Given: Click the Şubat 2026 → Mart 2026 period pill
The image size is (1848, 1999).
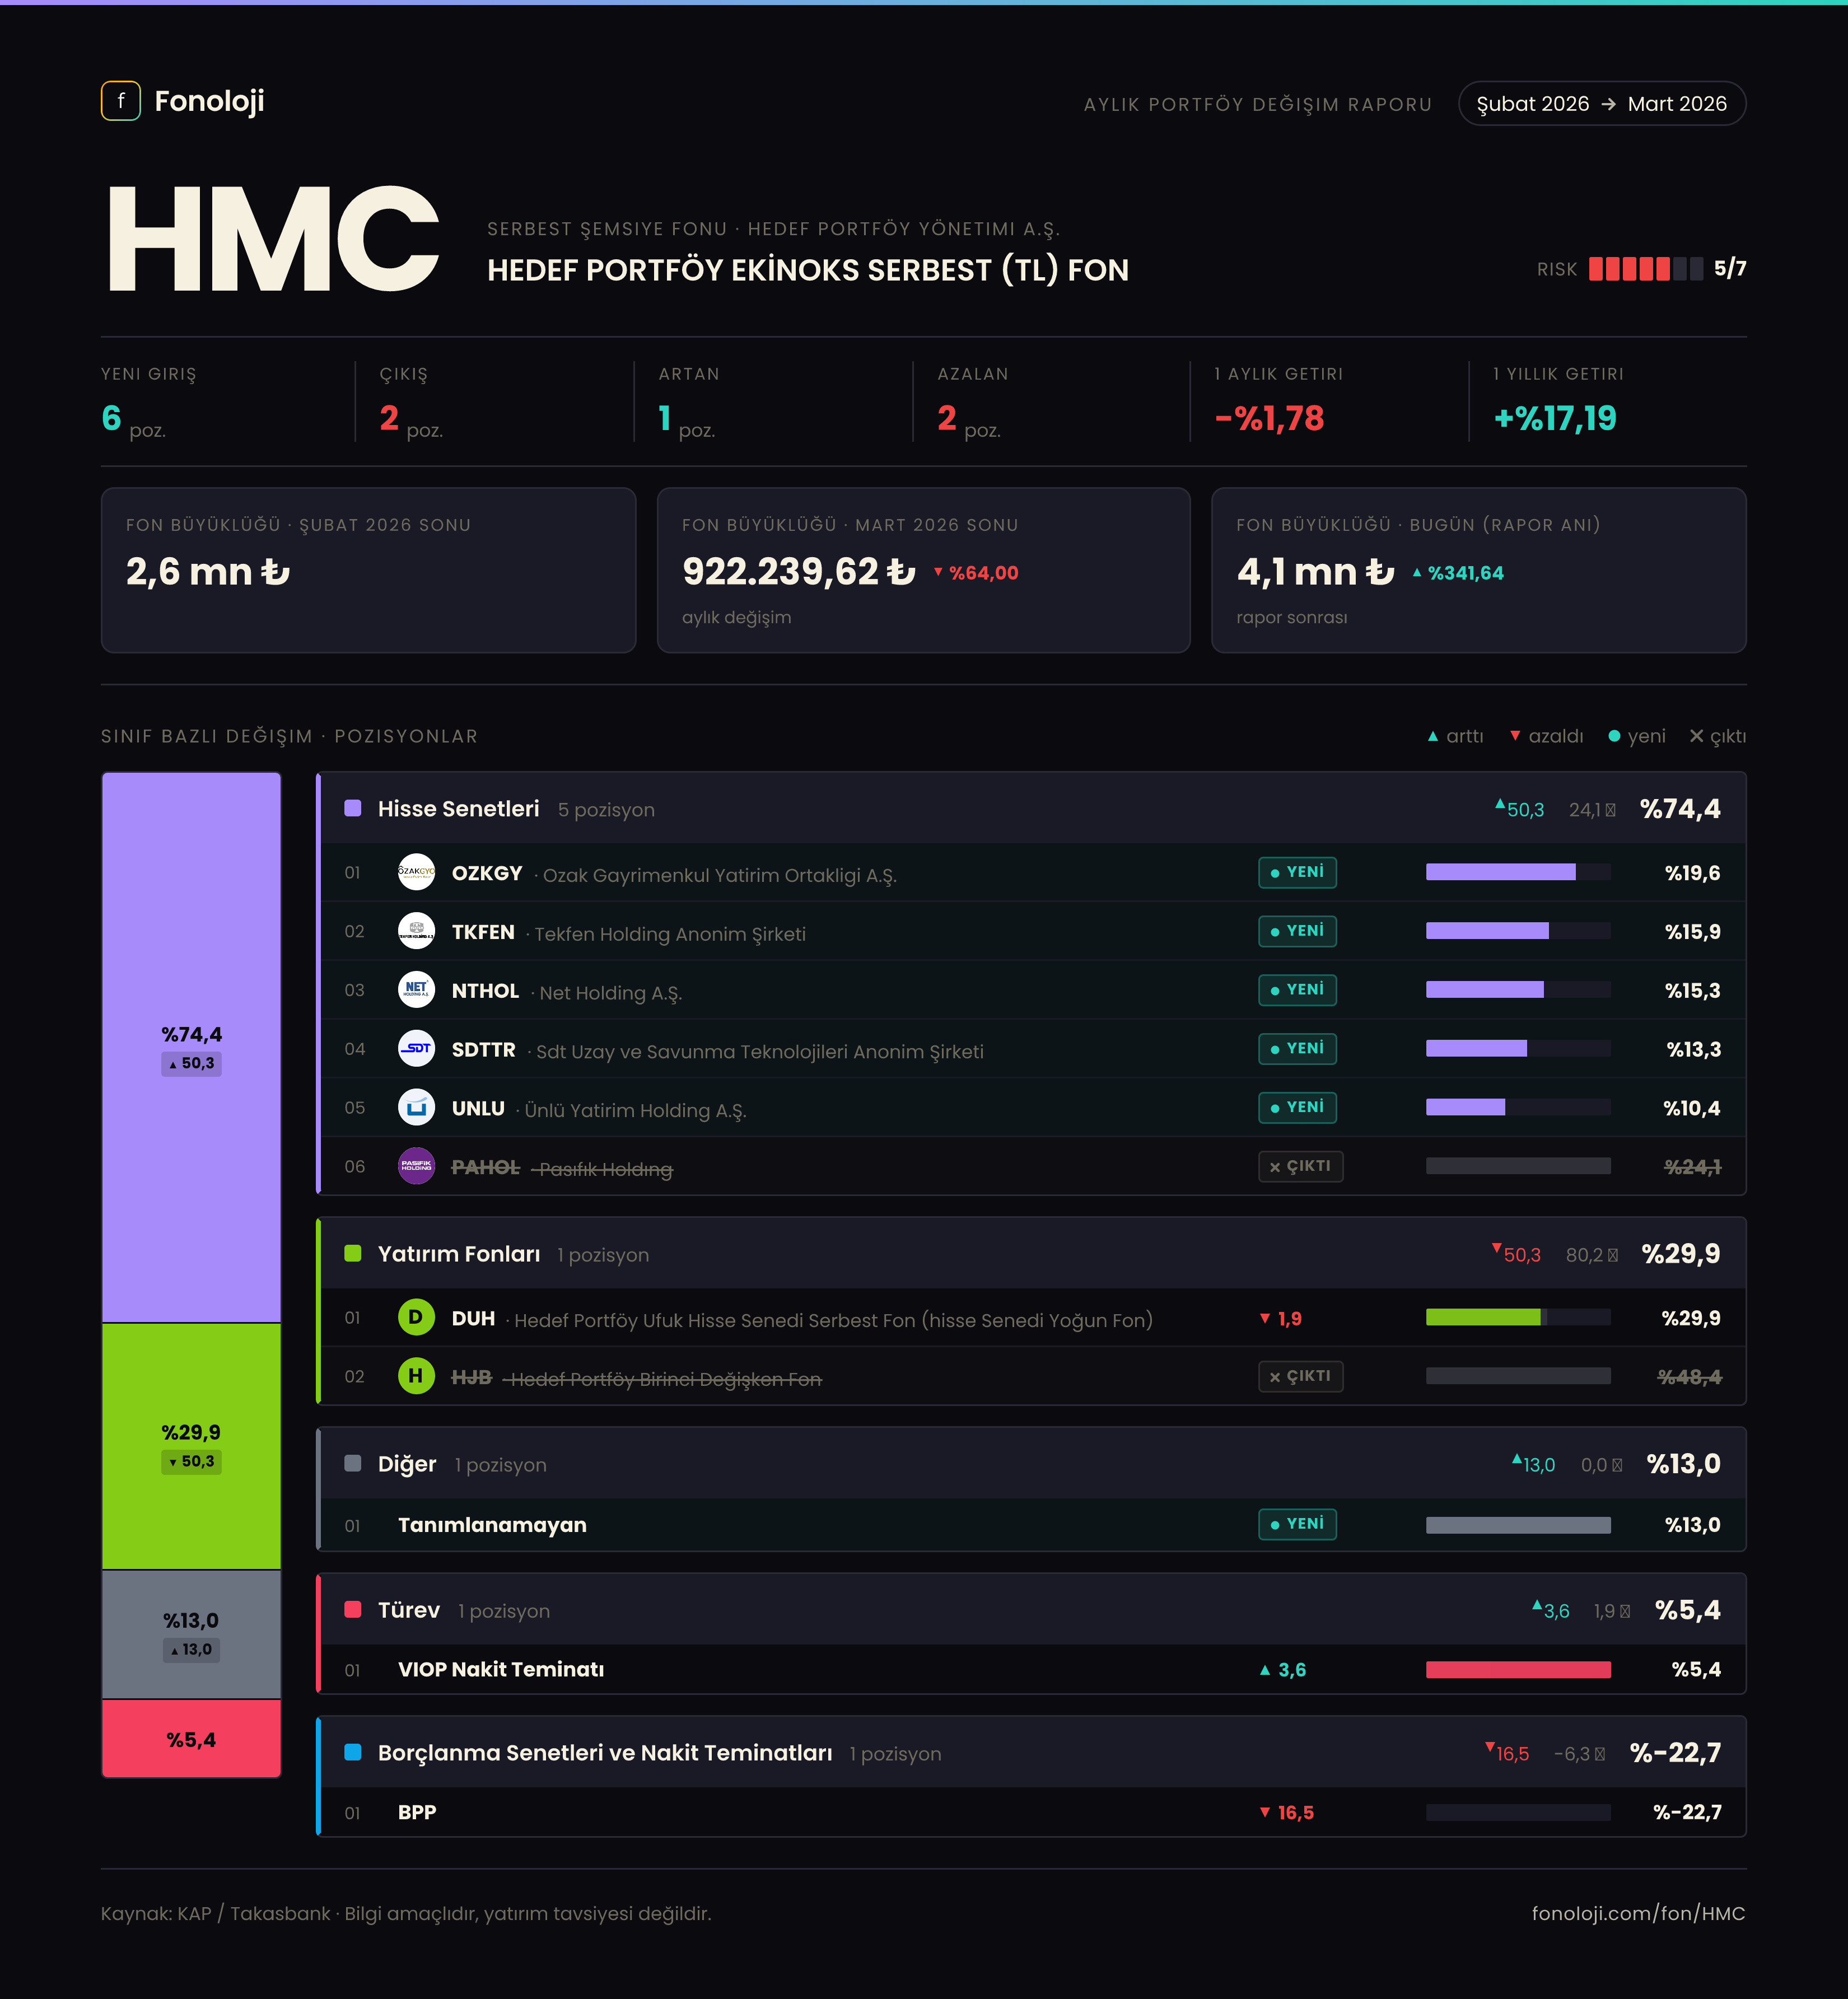Looking at the screenshot, I should point(1602,104).
